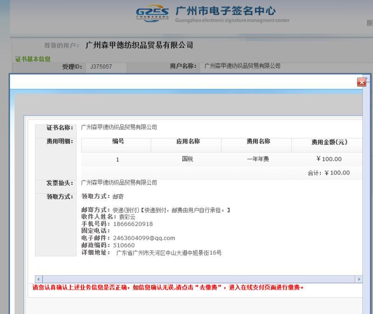
Task: Click the row number 1 cell
Action: tap(117, 160)
